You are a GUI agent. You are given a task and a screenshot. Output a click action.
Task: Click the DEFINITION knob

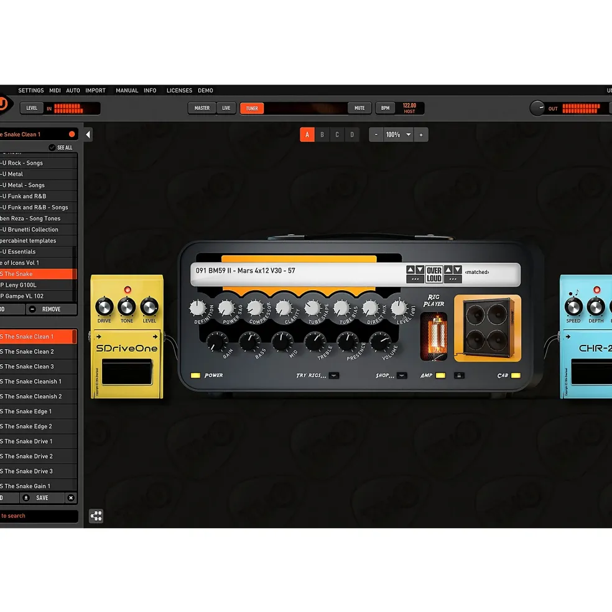coord(198,308)
